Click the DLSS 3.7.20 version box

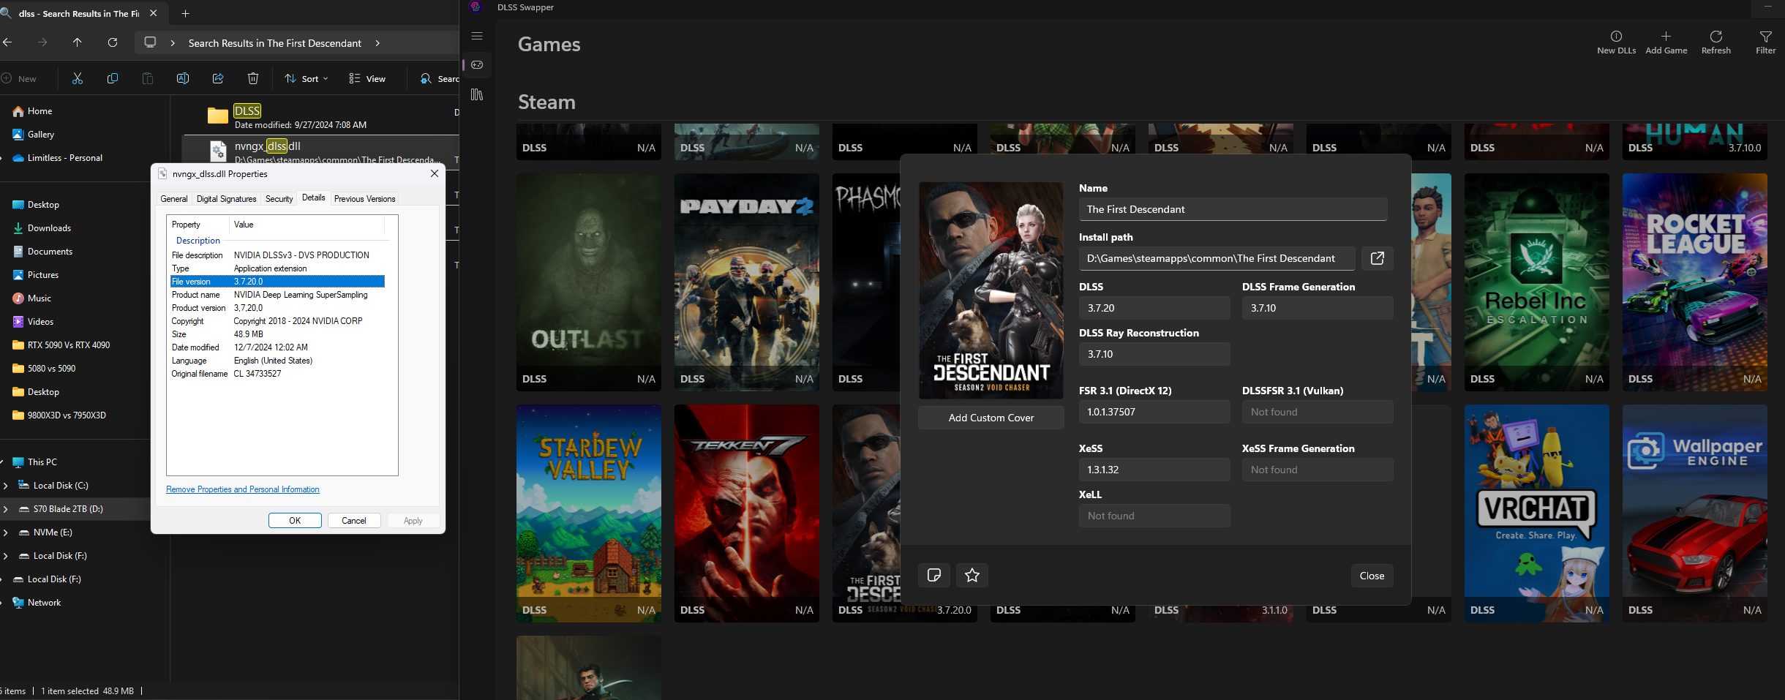[1154, 308]
